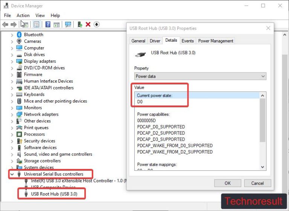Click the Display adapters icon
This screenshot has height=211, width=289.
pyautogui.click(x=19, y=61)
